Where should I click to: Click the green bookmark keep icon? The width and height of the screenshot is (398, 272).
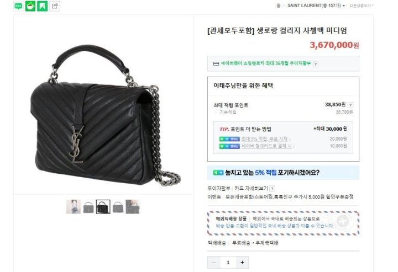tap(43, 6)
